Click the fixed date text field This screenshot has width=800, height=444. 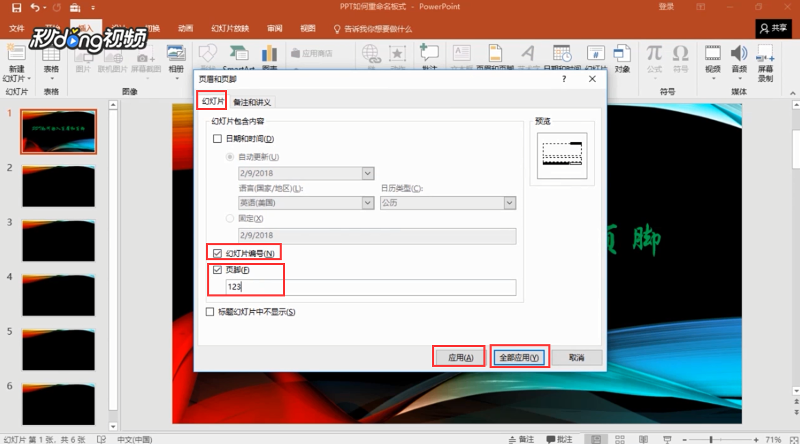point(377,236)
